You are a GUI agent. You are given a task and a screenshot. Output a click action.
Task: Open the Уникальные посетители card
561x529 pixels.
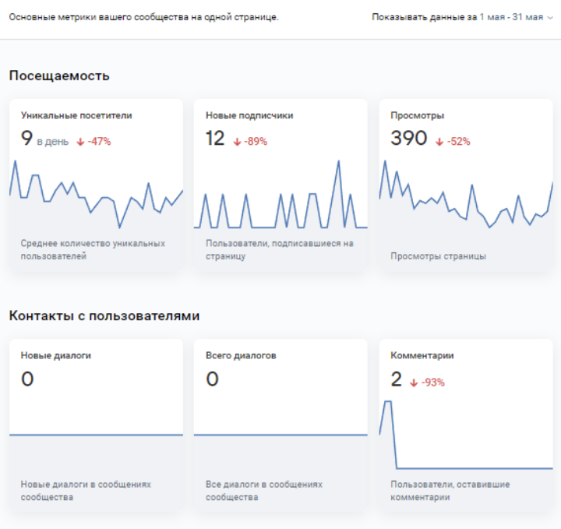(96, 185)
